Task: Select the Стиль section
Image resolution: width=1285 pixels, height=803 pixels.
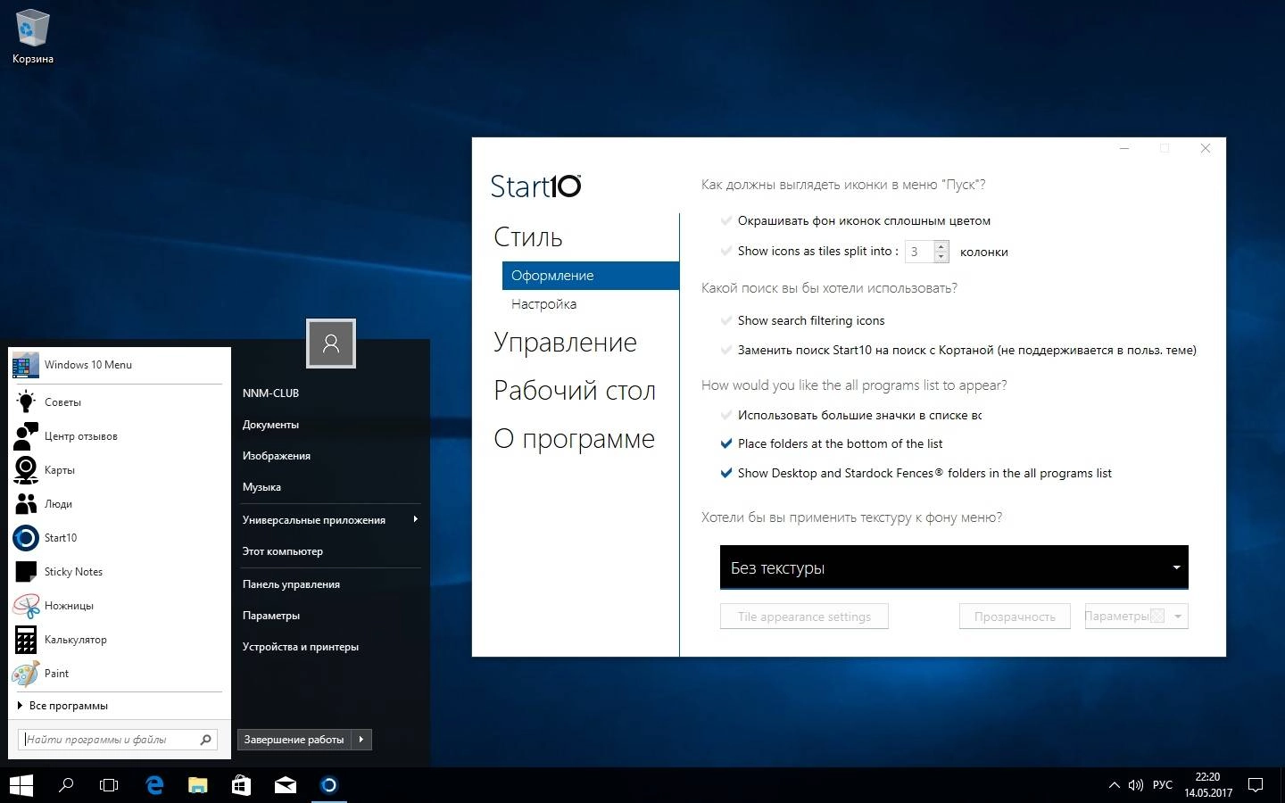Action: 528,237
